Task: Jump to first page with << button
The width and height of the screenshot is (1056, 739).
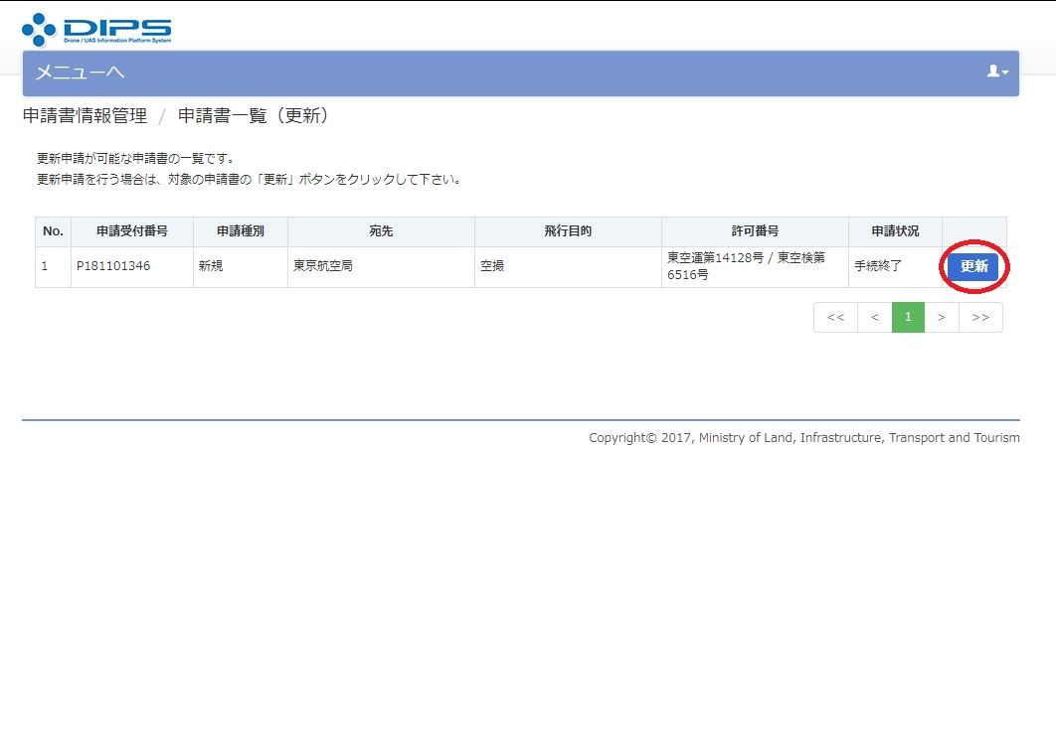Action: pyautogui.click(x=835, y=318)
